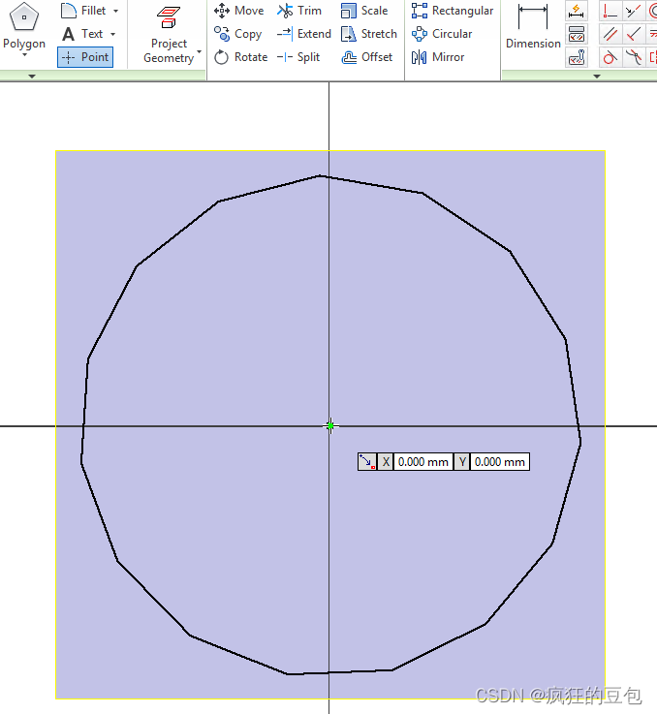
Task: Click the X coordinate input field
Action: click(423, 462)
